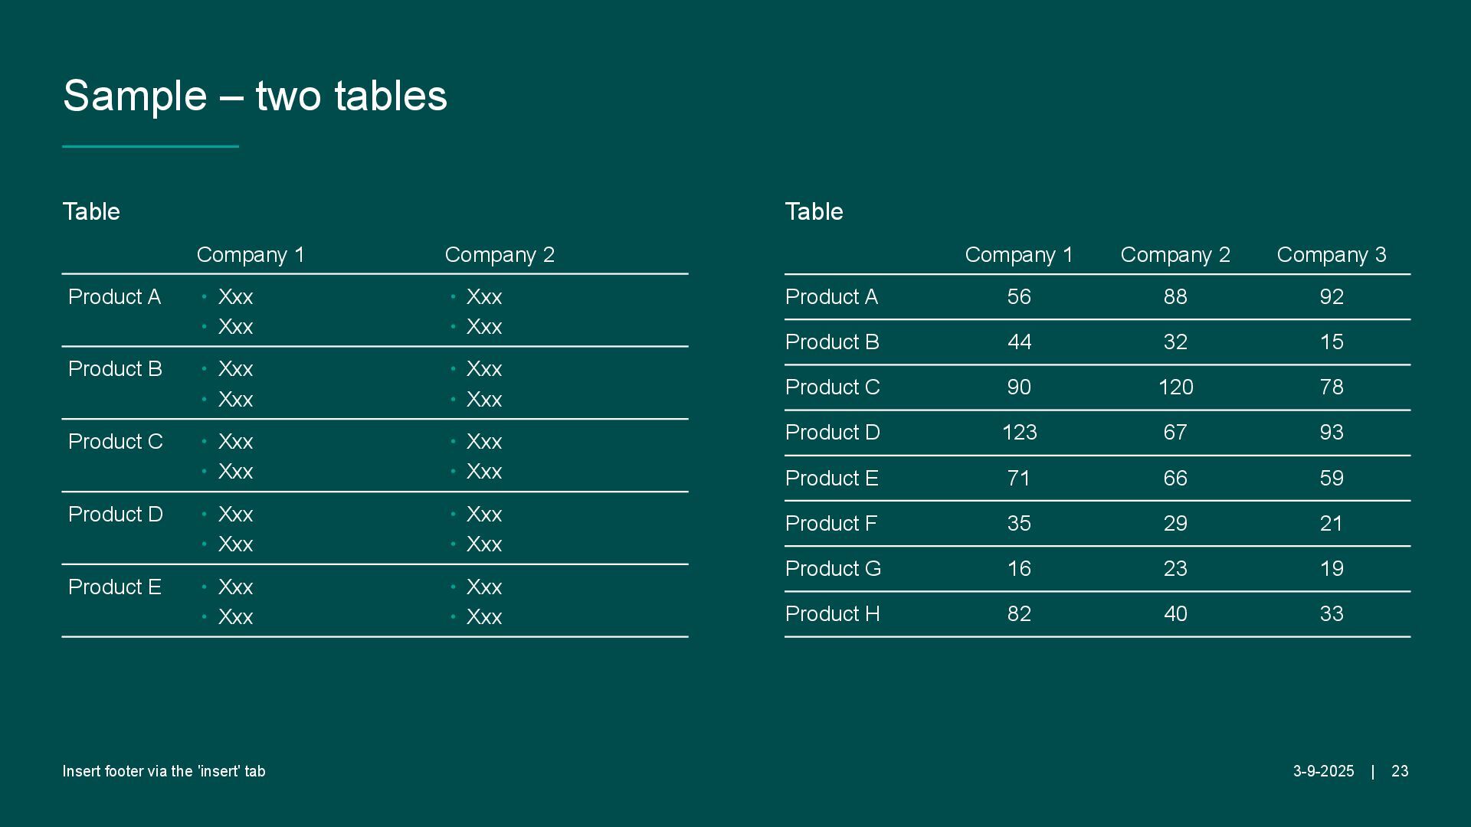Click 'Company 3' header in right table

[1331, 255]
